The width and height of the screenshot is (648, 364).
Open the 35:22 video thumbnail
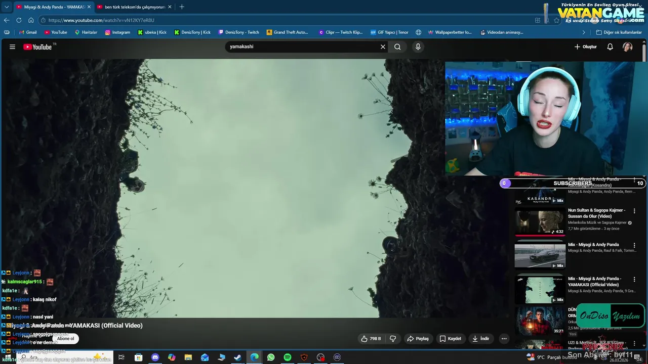click(540, 321)
